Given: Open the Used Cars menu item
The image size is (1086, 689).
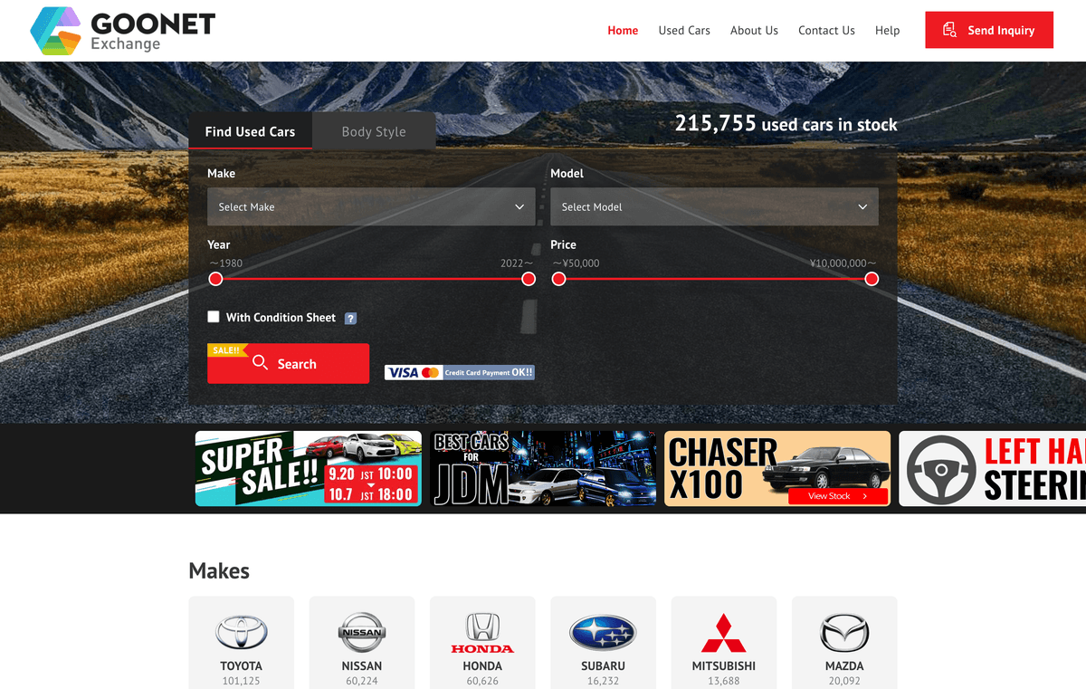Looking at the screenshot, I should click(x=684, y=31).
